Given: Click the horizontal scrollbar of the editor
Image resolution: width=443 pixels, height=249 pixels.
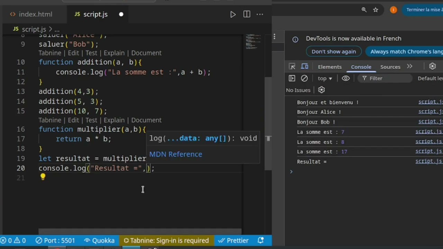Looking at the screenshot, I should 140,231.
